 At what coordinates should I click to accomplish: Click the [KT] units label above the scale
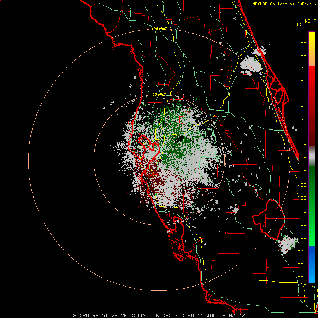pos(302,24)
